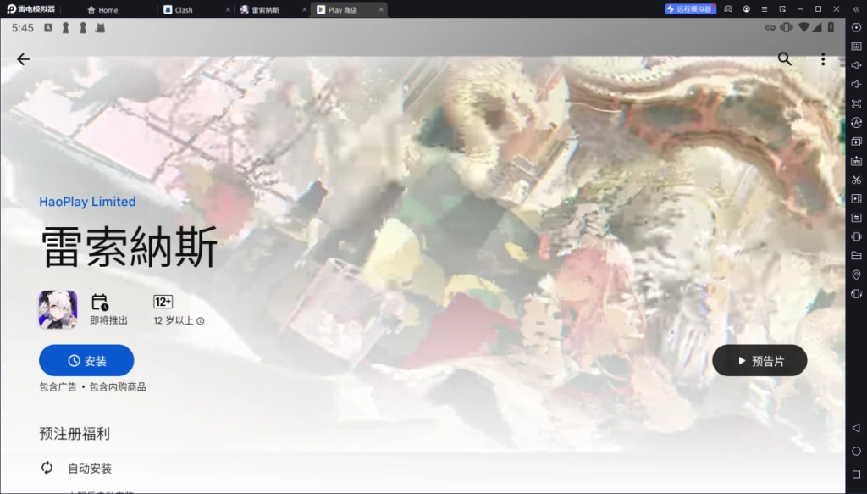The image size is (867, 494).
Task: Rotate the screen with sidebar icon
Action: (x=857, y=294)
